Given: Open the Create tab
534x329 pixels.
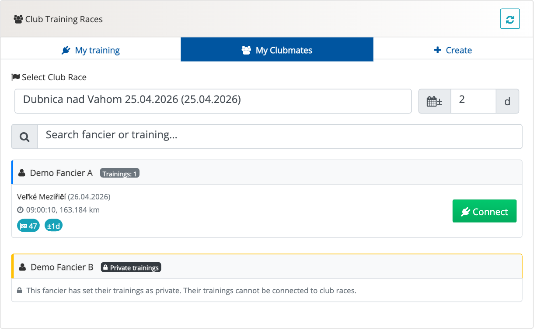Looking at the screenshot, I should [x=453, y=50].
